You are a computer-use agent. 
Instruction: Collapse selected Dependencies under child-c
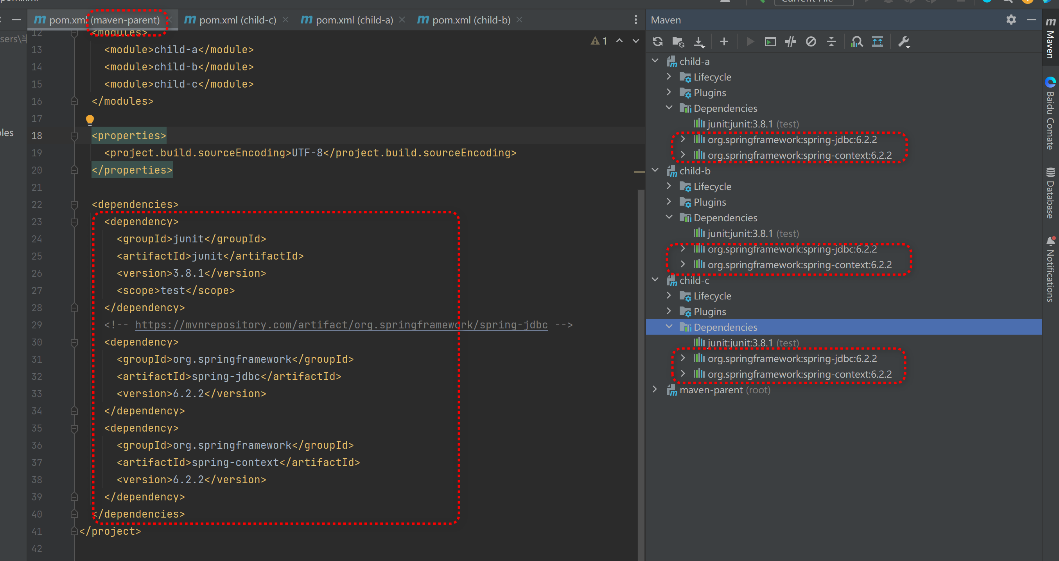point(669,327)
